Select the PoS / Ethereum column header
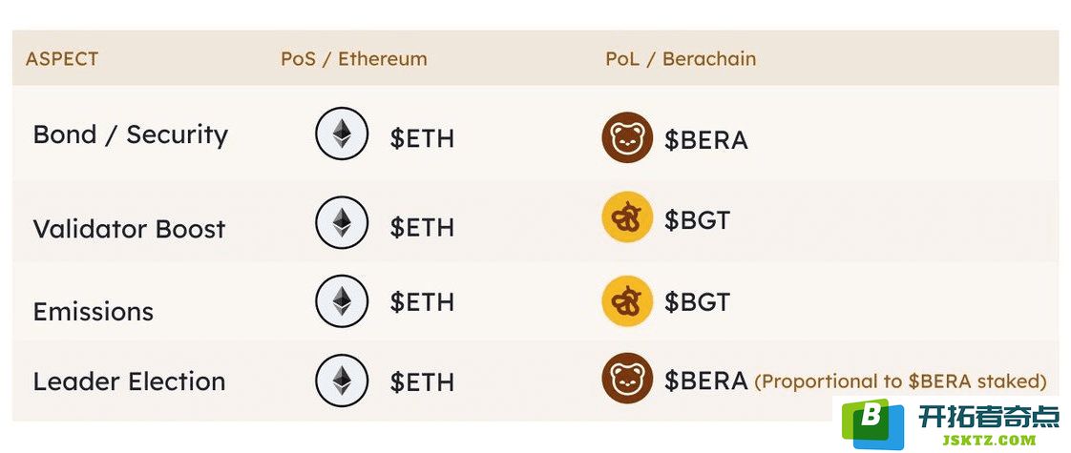This screenshot has height=453, width=1071. point(354,59)
